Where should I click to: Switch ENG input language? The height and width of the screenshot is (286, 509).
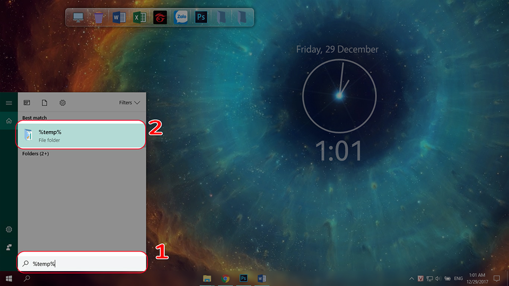pos(458,279)
